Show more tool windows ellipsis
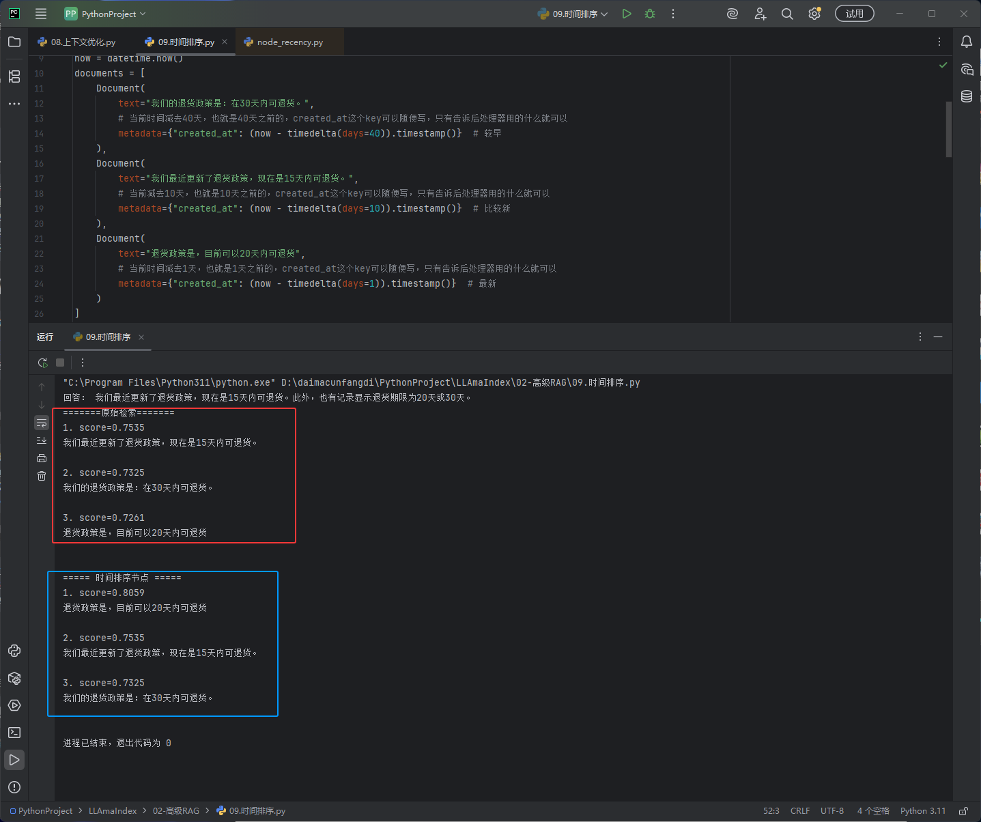981x822 pixels. [x=14, y=104]
